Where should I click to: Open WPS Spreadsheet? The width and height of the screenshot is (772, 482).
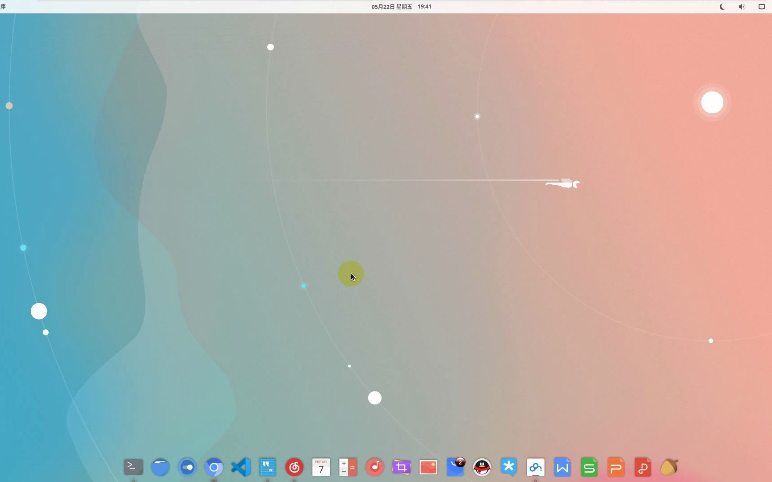(x=589, y=467)
